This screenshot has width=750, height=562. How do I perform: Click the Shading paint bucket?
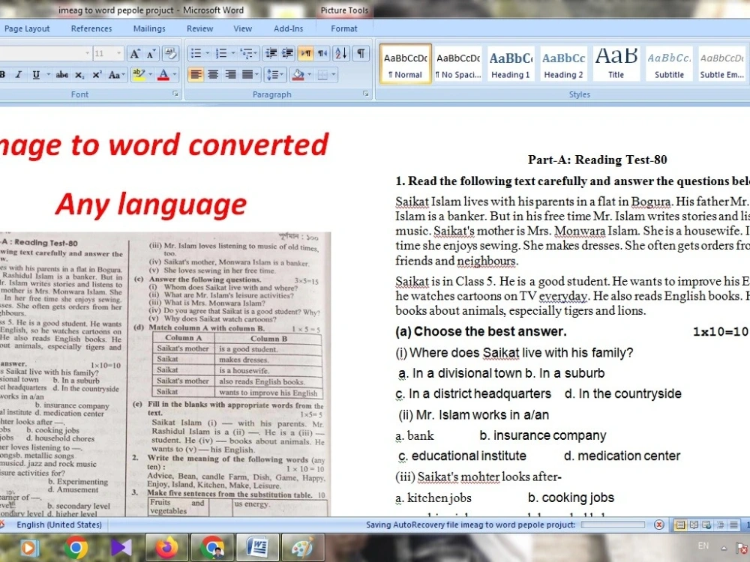coord(298,74)
